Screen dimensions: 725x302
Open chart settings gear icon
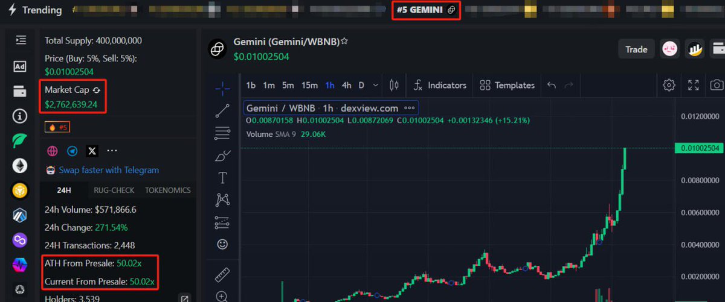(669, 85)
